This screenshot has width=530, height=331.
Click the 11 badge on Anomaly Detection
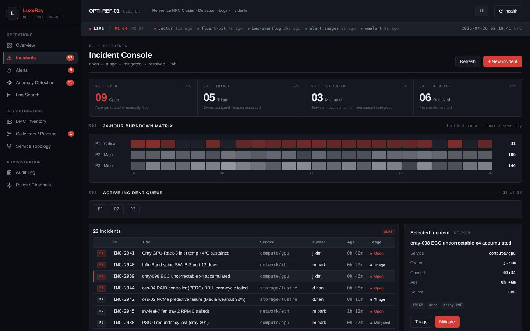point(70,83)
